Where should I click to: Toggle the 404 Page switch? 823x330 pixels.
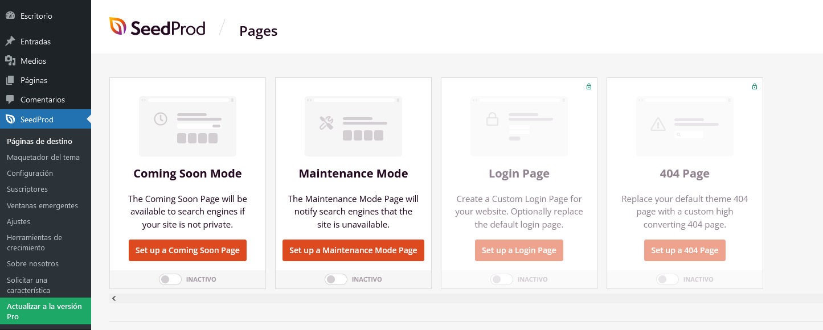pos(668,279)
